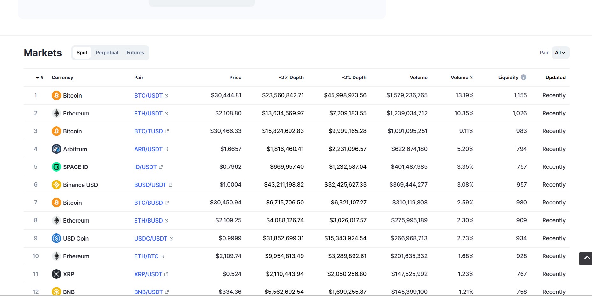Open the ARB/USDT pair link
592x296 pixels.
[x=148, y=149]
